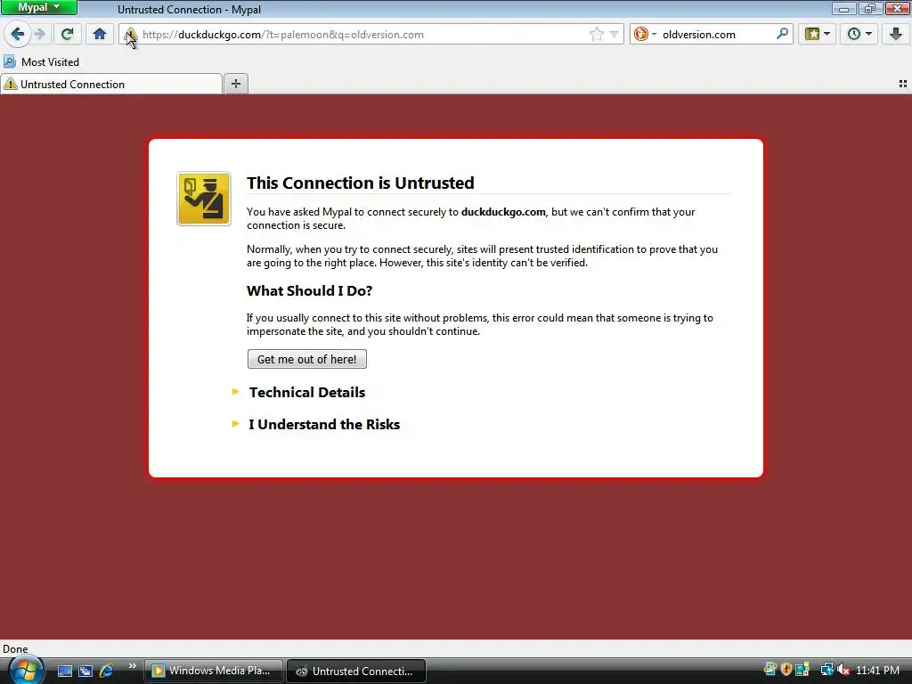This screenshot has height=684, width=912.
Task: Select the Untrusted Connection tab
Action: pos(111,84)
